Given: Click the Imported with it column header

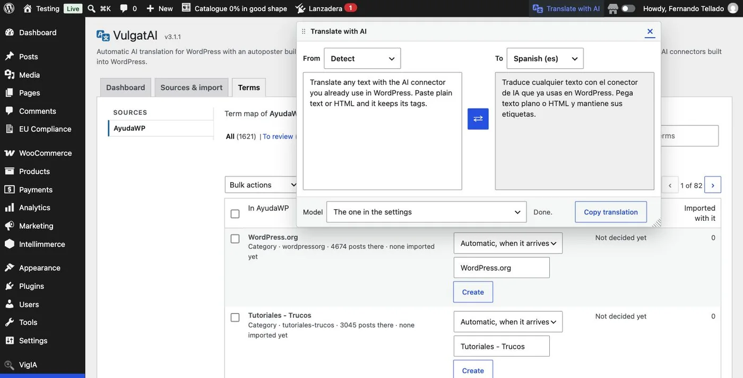Looking at the screenshot, I should 699,213.
